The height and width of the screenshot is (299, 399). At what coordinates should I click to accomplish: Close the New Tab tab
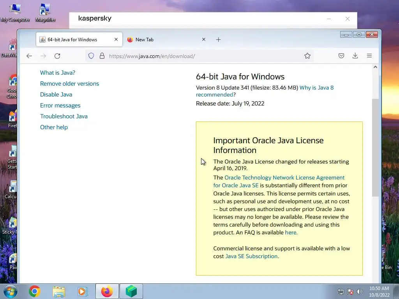click(x=203, y=39)
